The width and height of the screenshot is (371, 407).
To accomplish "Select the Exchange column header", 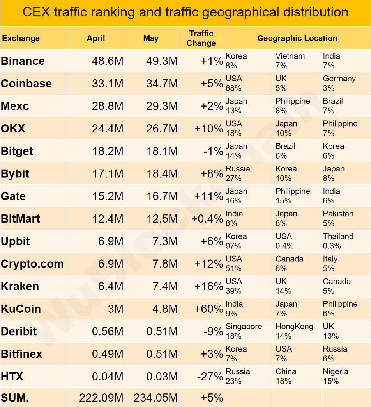I will 34,38.
